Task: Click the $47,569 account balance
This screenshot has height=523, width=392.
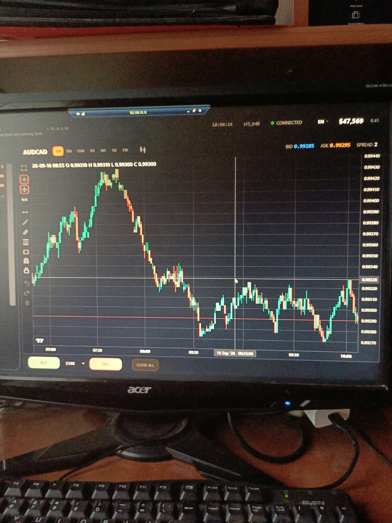Action: pos(351,121)
